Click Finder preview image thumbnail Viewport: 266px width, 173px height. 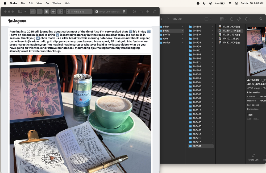coord(256,51)
